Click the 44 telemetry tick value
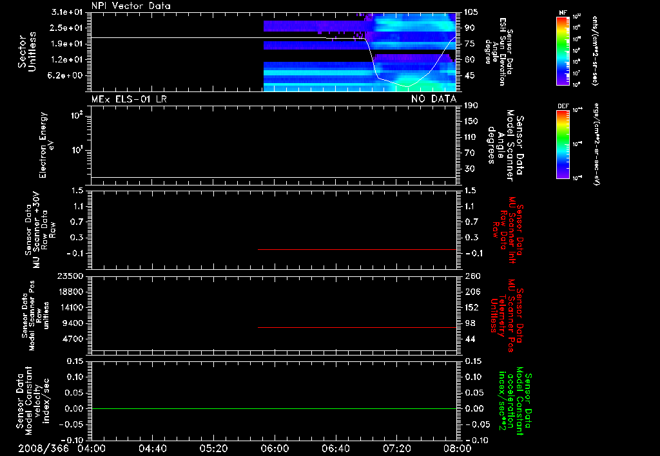Screen dimensions: 660x456 tap(470, 339)
